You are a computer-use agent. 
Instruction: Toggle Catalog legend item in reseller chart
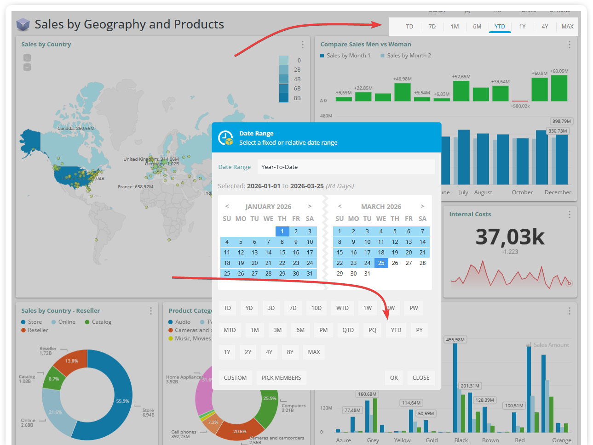coord(98,322)
